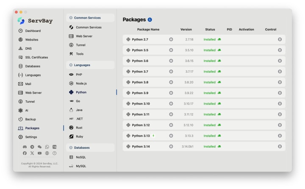The image size is (305, 189).
Task: Click the Status column header
Action: click(x=210, y=29)
